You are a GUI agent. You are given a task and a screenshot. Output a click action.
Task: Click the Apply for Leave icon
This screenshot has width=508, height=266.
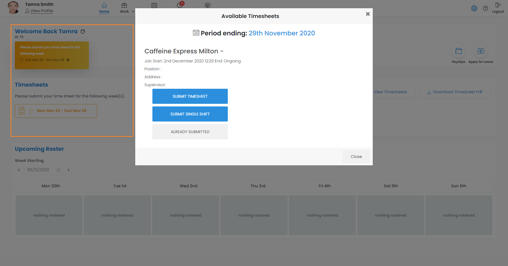(x=481, y=51)
